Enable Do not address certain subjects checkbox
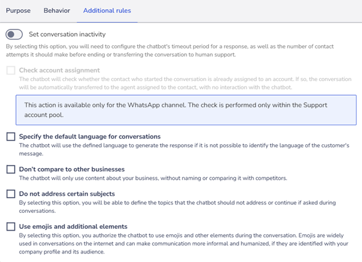This screenshot has width=362, height=262. [11, 194]
